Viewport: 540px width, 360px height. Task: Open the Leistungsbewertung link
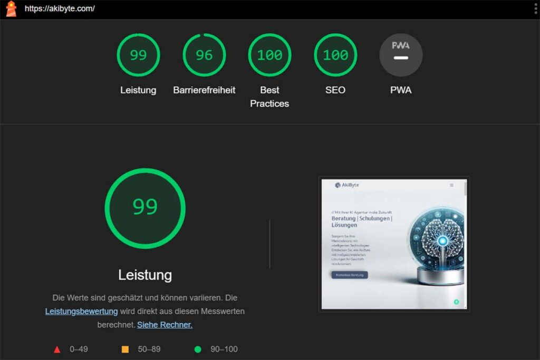[81, 311]
